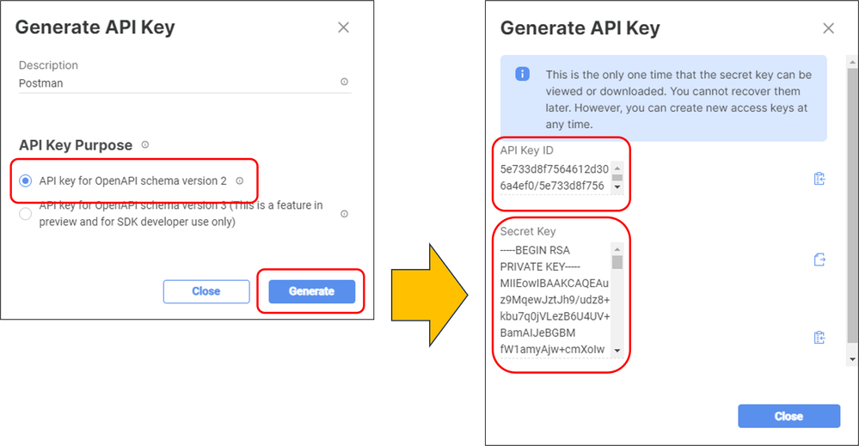The height and width of the screenshot is (446, 859).
Task: Dismiss the right dialog with the X
Action: 828,28
